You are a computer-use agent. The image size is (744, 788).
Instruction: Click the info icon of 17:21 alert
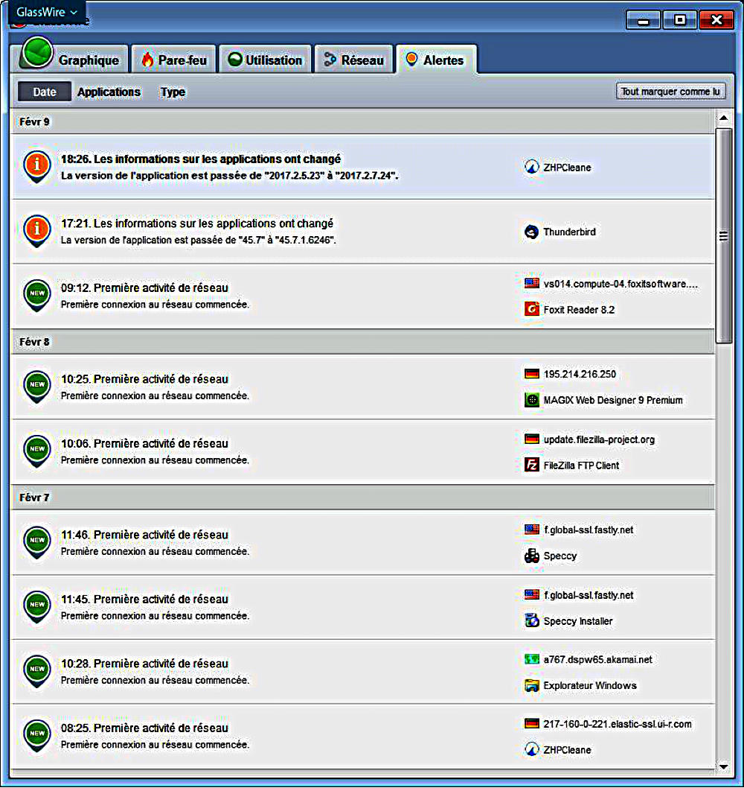pos(37,230)
